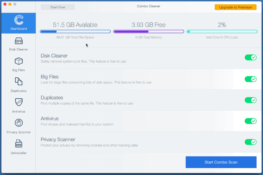The image size is (263, 175).
Task: Open the Big Files box icon
Action: [18, 61]
